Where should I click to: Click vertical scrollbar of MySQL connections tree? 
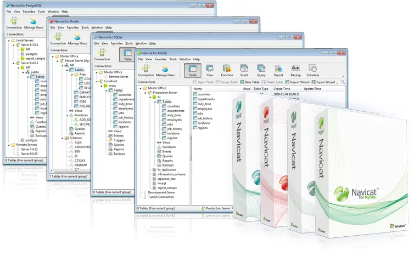point(191,148)
